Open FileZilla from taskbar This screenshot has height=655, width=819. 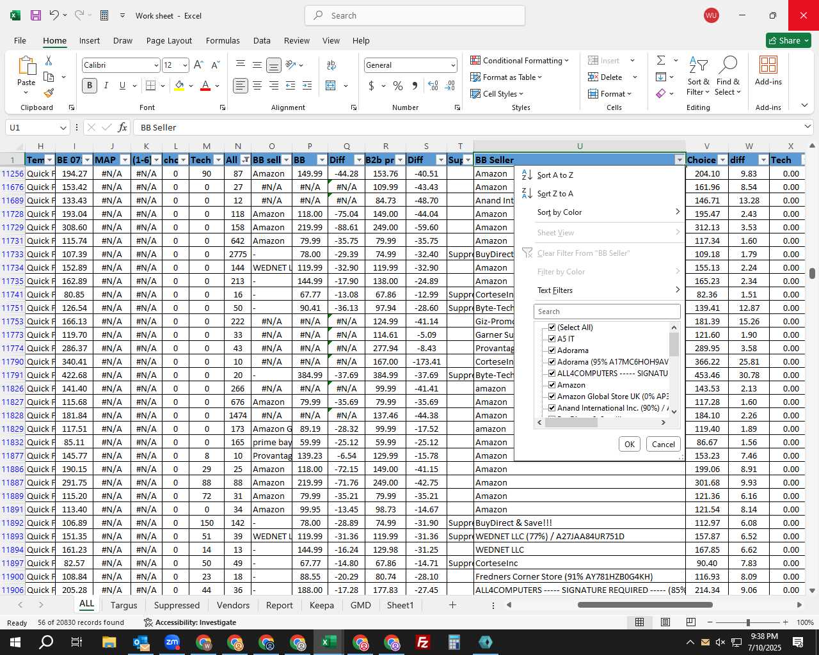point(422,642)
